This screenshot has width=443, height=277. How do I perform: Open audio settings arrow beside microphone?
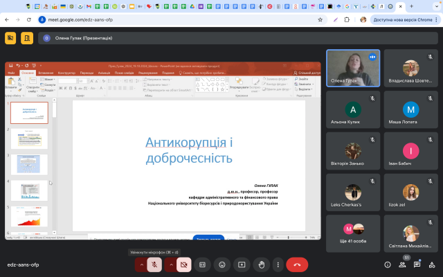[141, 265]
